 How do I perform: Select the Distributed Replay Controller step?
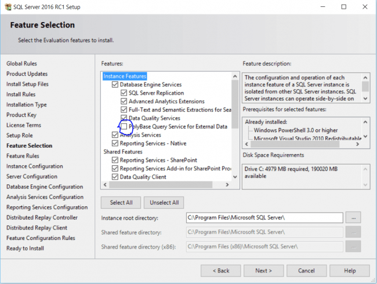tap(42, 217)
